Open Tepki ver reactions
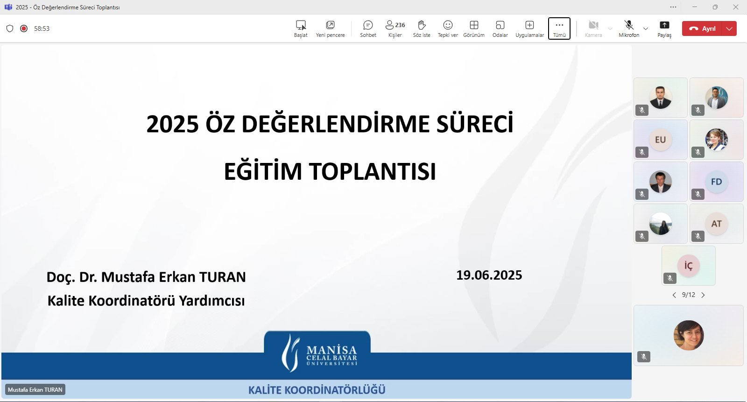This screenshot has height=402, width=747. click(x=448, y=28)
